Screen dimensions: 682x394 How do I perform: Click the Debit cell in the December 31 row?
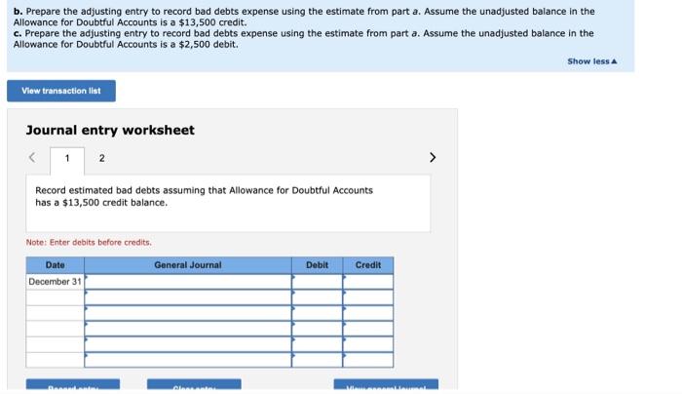point(317,282)
